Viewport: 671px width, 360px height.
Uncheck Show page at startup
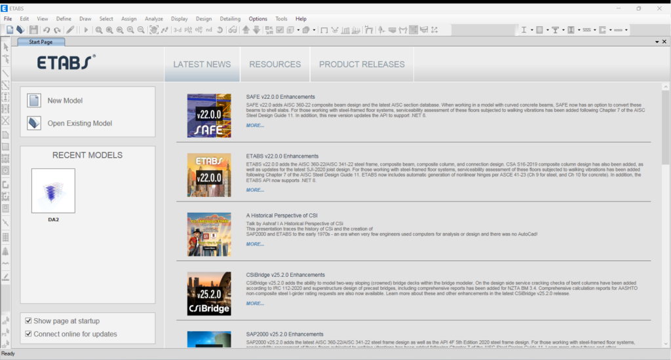coord(28,321)
